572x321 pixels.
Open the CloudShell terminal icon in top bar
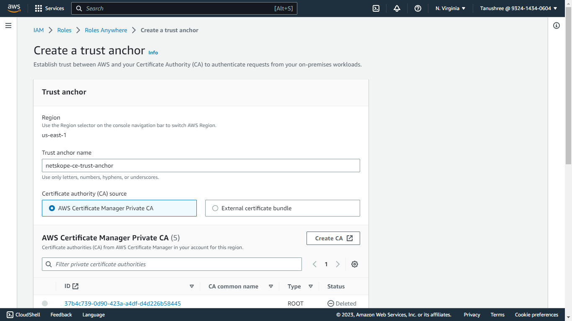click(x=376, y=8)
